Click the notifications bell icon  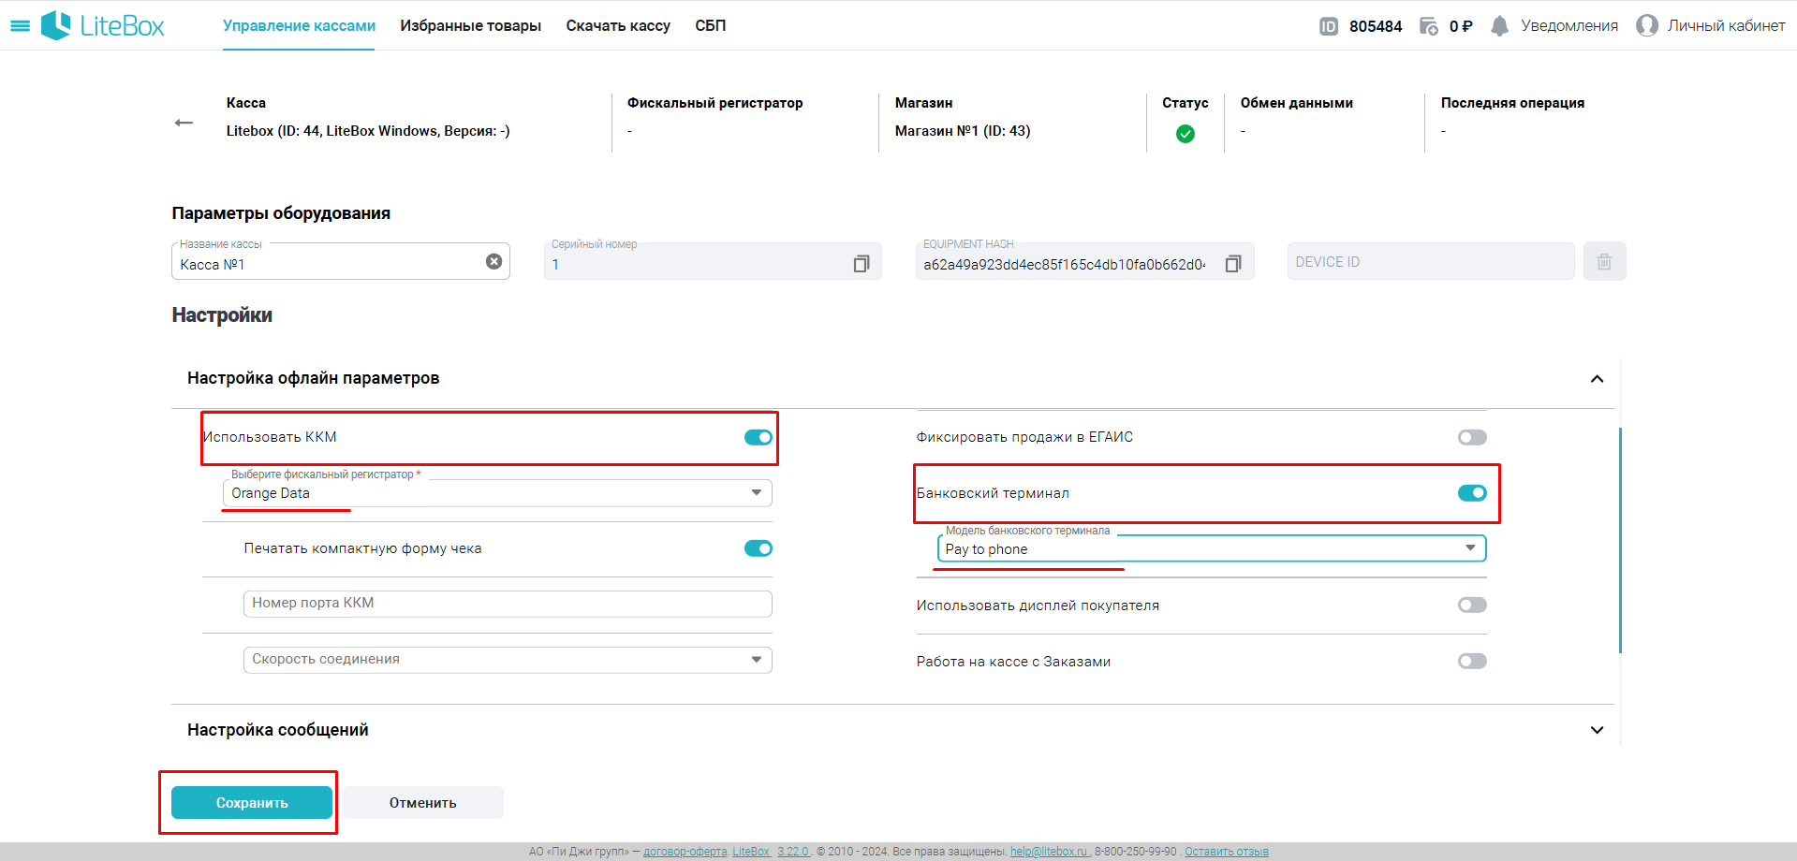coord(1499,26)
